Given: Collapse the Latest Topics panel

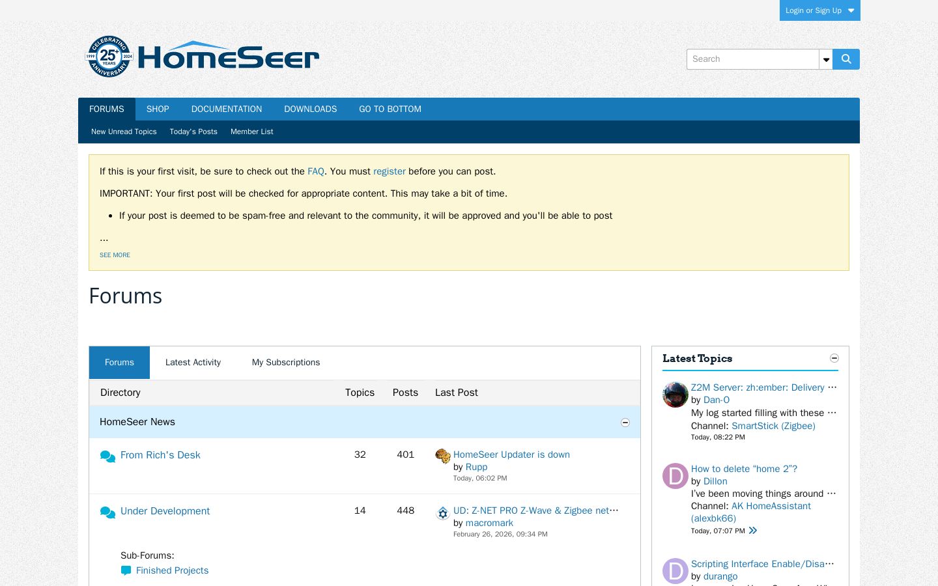Looking at the screenshot, I should click(x=834, y=358).
